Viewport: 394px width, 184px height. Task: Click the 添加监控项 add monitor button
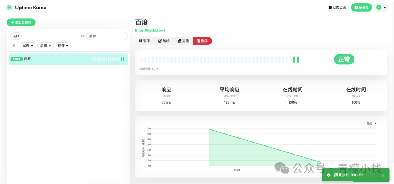point(21,22)
